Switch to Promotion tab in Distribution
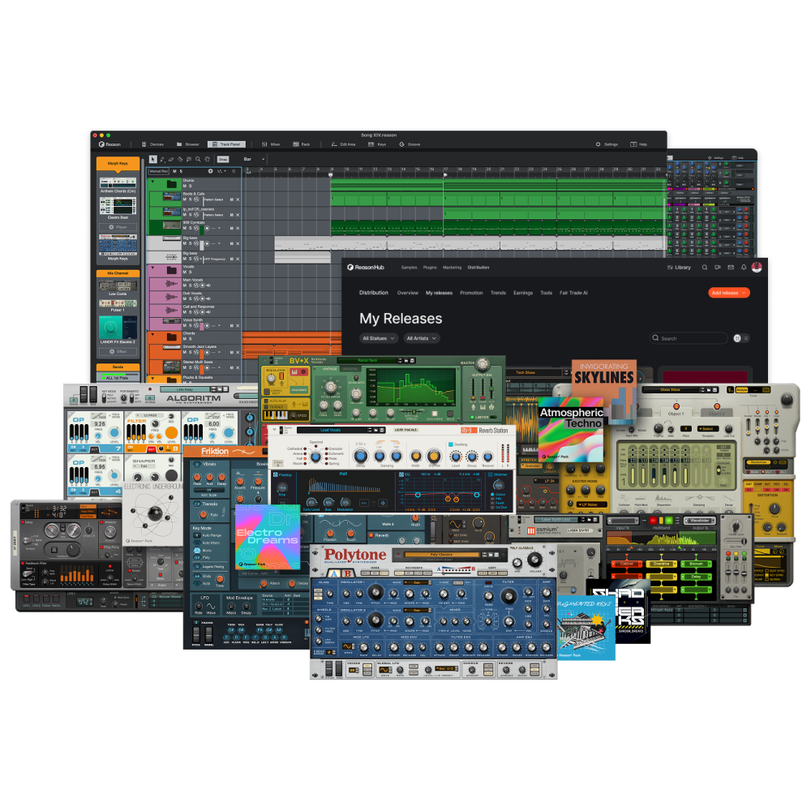Screen dimensions: 811x811 pos(471,293)
